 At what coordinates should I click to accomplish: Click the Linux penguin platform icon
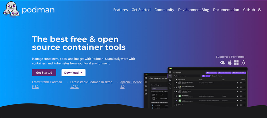pos(243,63)
